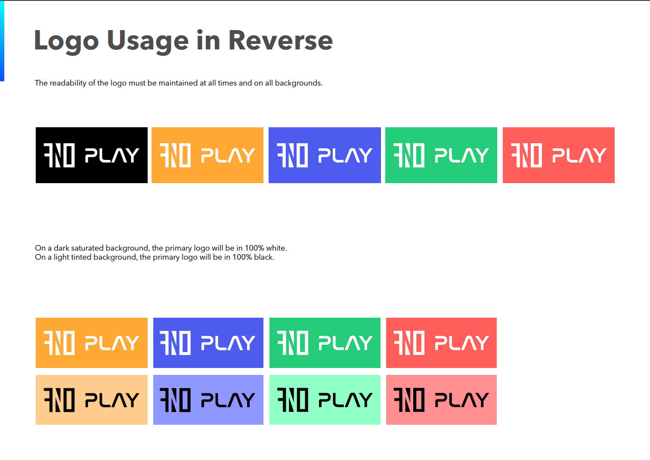Select the top-row green logo tile
The width and height of the screenshot is (650, 460).
pyautogui.click(x=441, y=155)
